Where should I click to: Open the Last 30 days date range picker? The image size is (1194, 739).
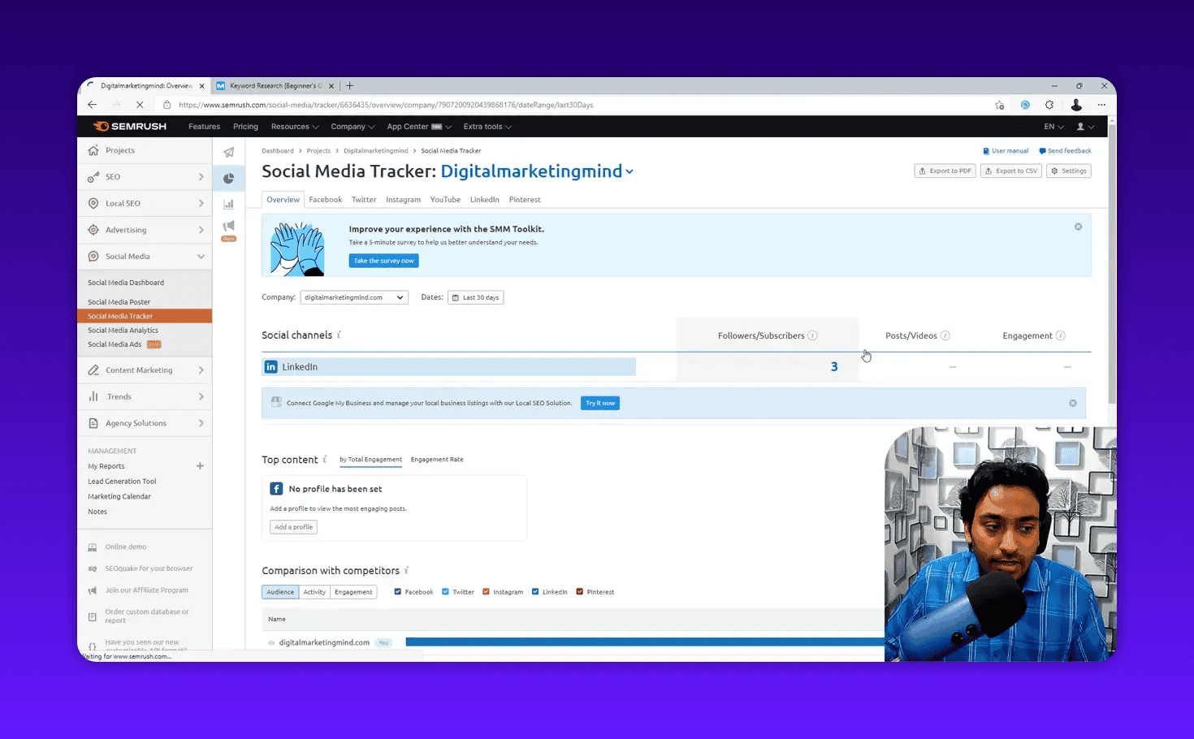click(475, 297)
